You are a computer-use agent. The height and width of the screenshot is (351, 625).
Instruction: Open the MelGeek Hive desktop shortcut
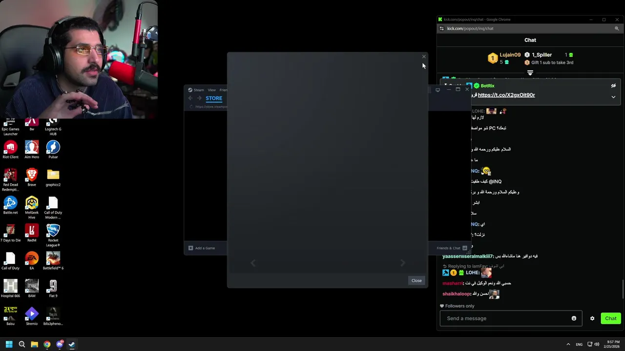click(x=32, y=208)
